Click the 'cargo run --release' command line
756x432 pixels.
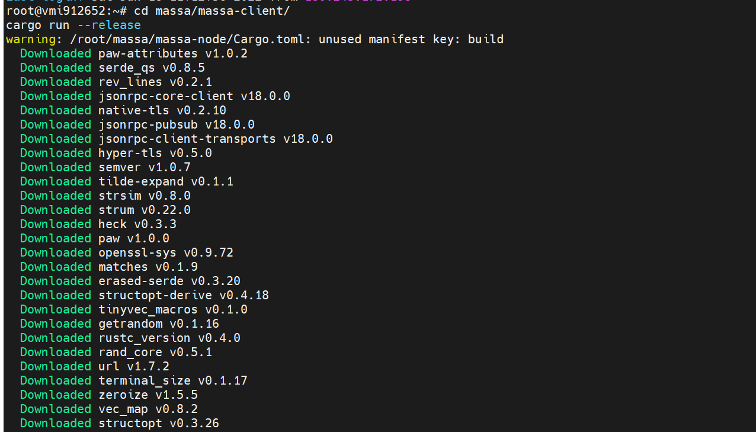tap(73, 25)
